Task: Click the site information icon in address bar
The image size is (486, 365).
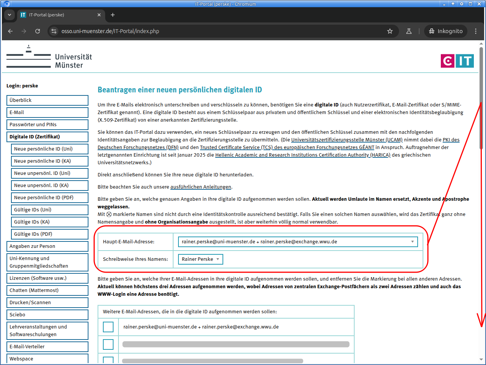Action: [54, 31]
